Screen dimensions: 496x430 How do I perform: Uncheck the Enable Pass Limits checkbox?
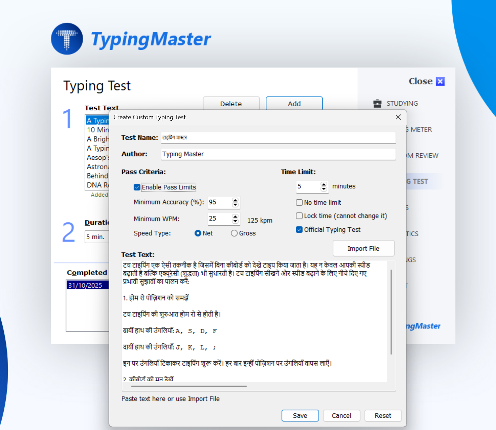(136, 187)
